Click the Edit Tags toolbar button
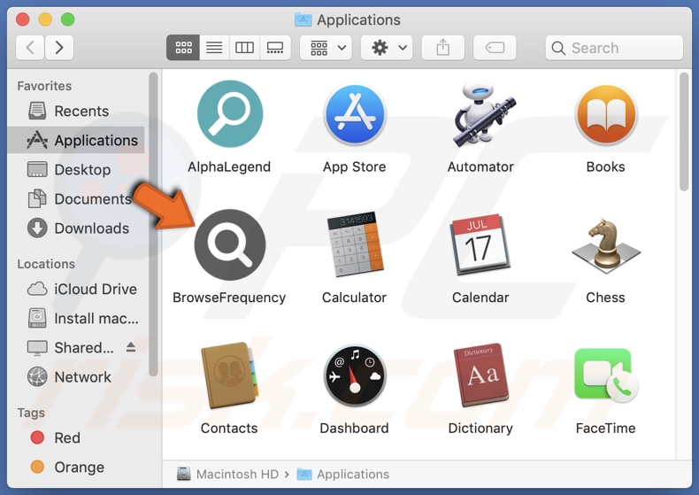699x495 pixels. pos(495,47)
